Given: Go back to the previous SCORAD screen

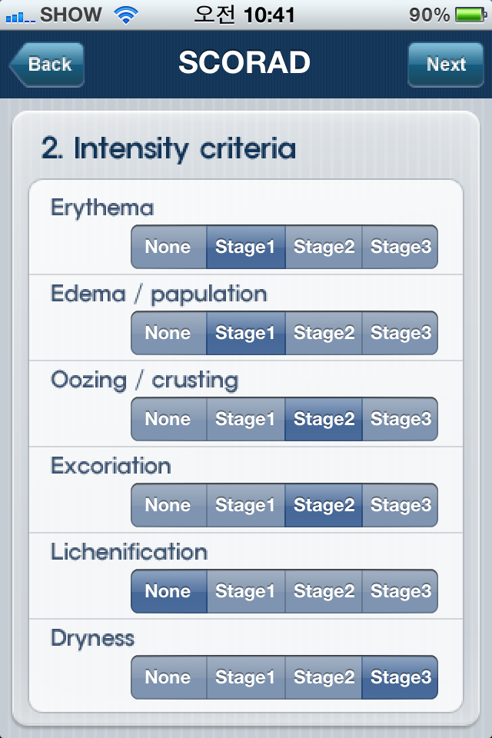Looking at the screenshot, I should pos(45,65).
